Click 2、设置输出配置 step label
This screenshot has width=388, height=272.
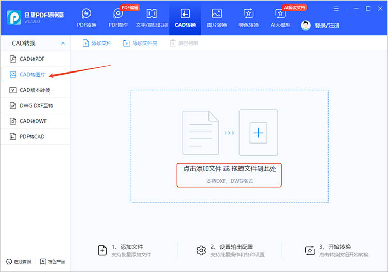click(232, 247)
